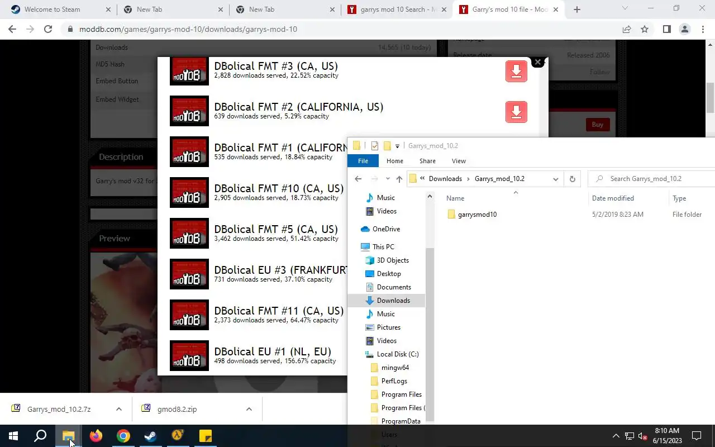Share this page icon in address bar
The width and height of the screenshot is (715, 447).
coord(627,29)
